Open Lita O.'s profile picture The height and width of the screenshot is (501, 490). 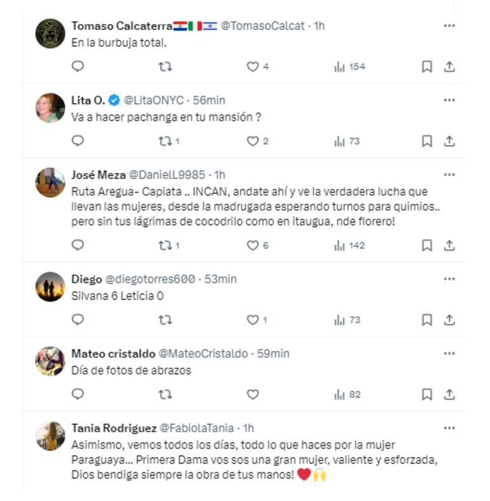click(x=50, y=108)
